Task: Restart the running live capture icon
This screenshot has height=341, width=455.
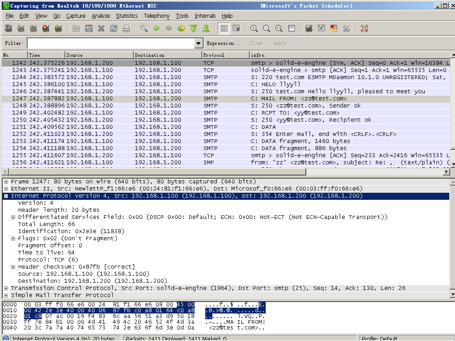Action: (58, 28)
